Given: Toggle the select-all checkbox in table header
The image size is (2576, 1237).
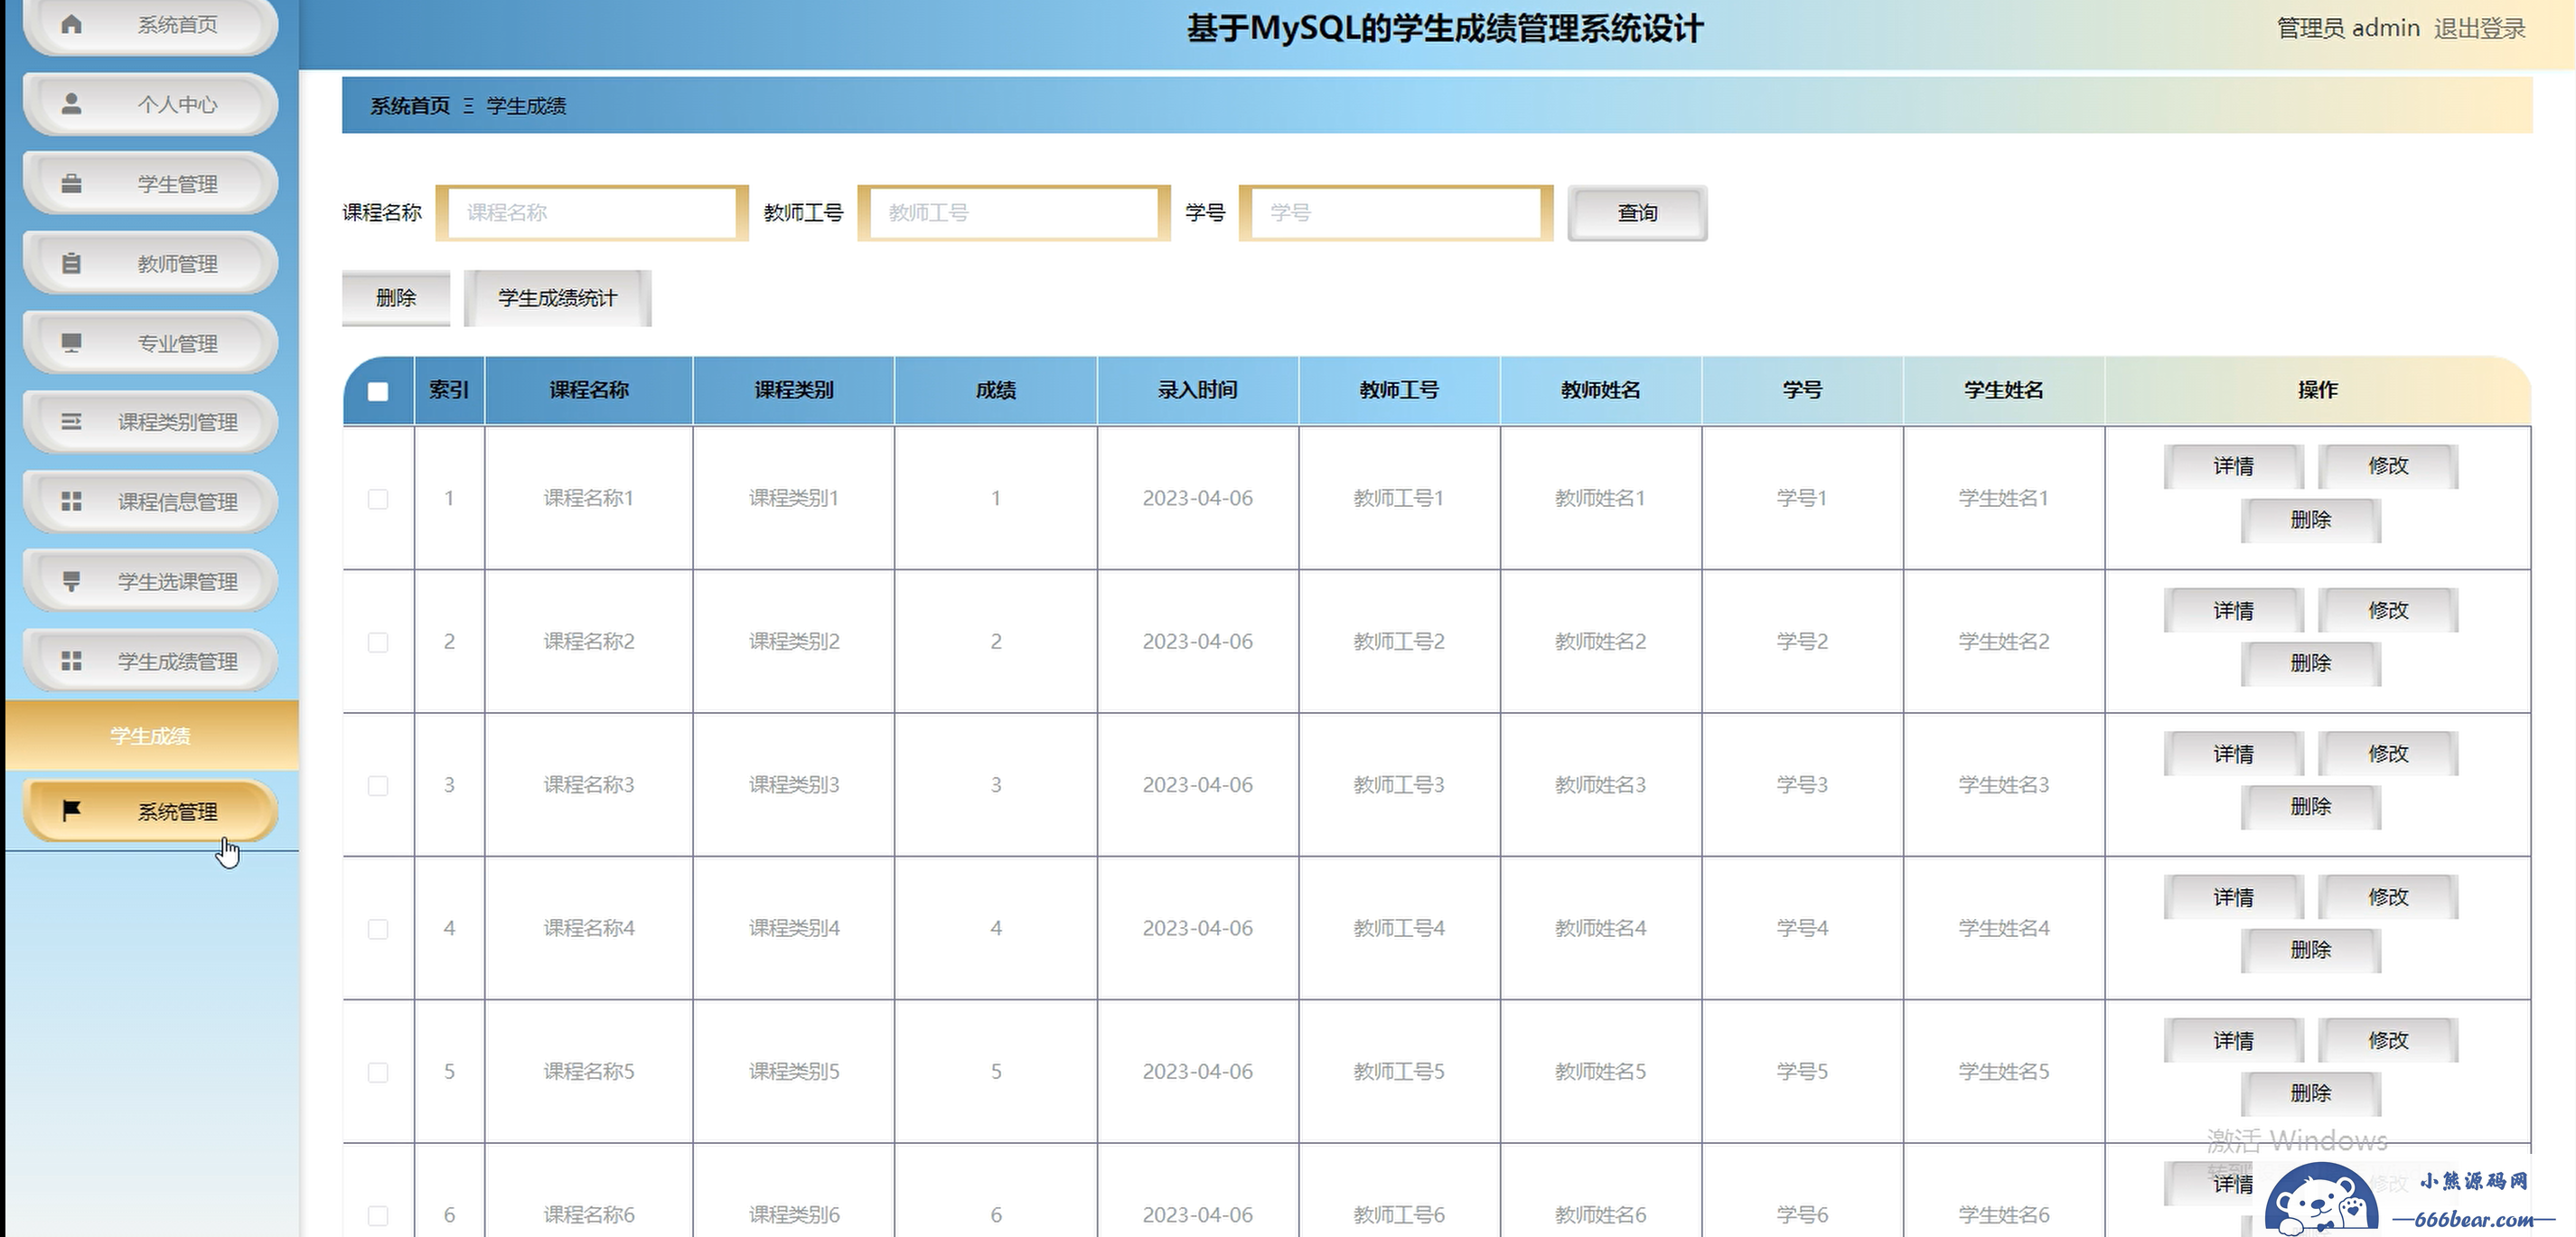Looking at the screenshot, I should tap(378, 391).
